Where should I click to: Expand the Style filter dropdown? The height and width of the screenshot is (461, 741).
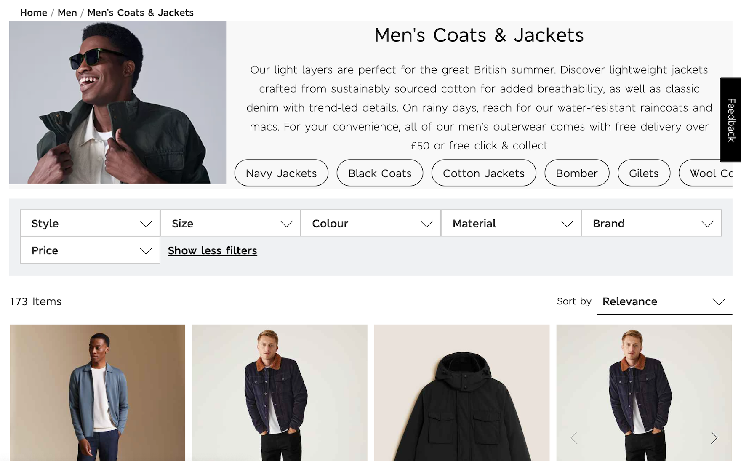coord(90,223)
